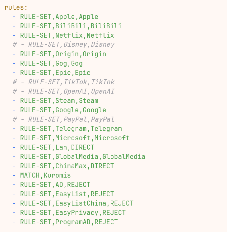Click the commented TikTok rule line
Screen dimensions: 227x232
click(64, 82)
